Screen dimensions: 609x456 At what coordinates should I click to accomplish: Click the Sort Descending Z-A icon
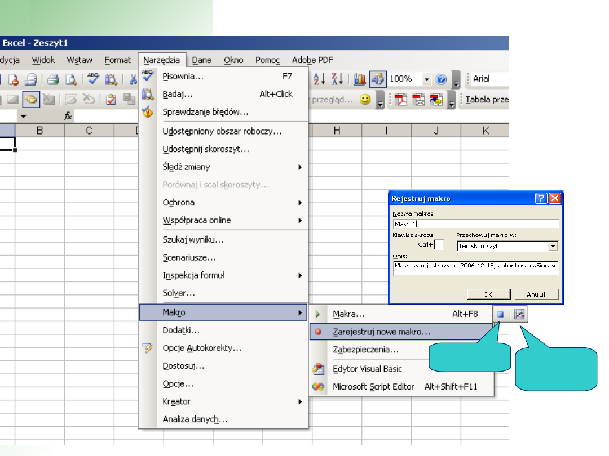tap(337, 79)
